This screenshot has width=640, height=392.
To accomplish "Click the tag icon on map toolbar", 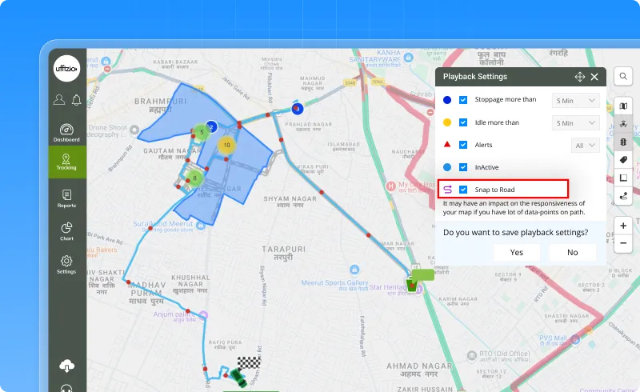I will click(623, 160).
